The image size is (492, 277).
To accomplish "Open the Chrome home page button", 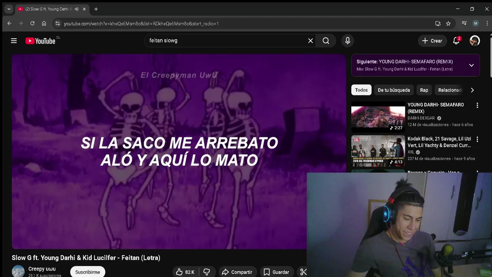I will [x=44, y=23].
